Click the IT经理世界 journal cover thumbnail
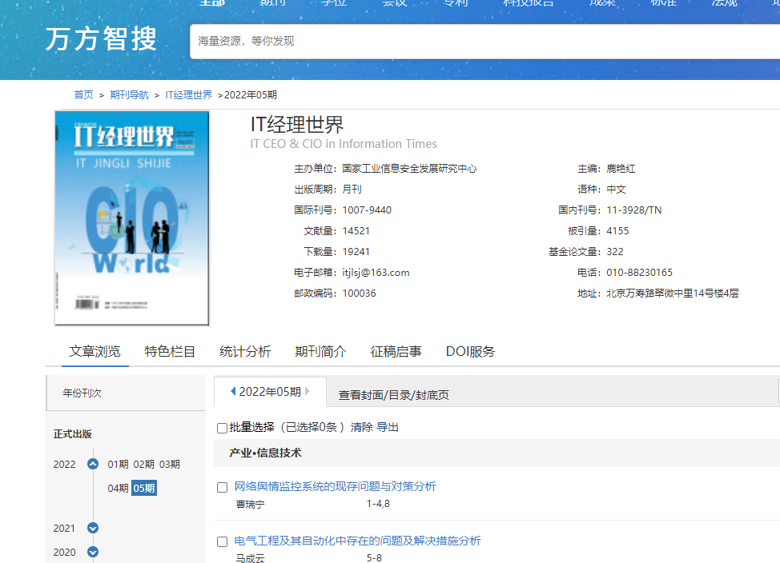Viewport: 780px width, 563px height. click(x=132, y=218)
